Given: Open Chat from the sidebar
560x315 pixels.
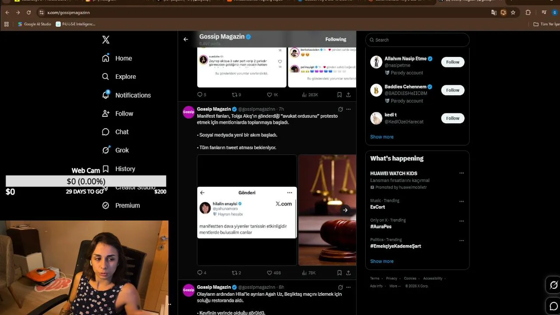Looking at the screenshot, I should (x=115, y=132).
